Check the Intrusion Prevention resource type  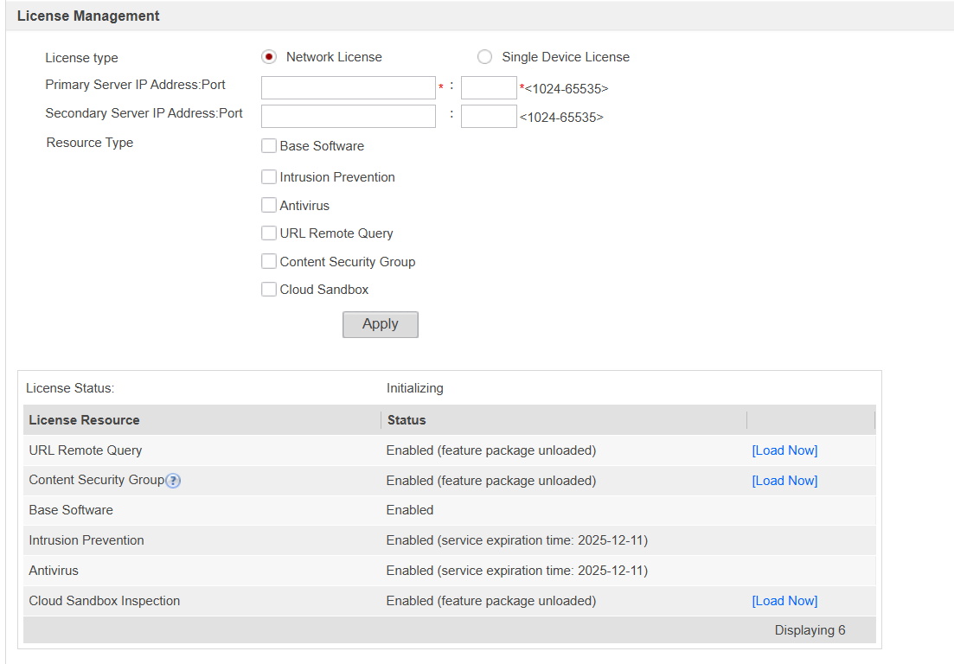[269, 177]
